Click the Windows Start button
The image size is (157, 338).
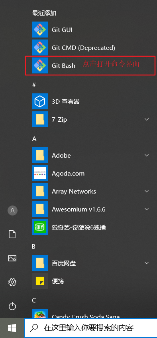click(12, 328)
